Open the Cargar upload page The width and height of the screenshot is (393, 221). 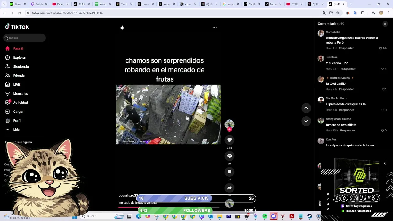pos(18,112)
